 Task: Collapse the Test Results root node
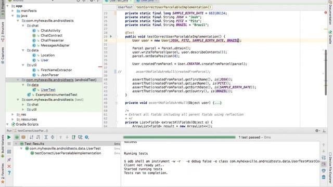[x=16, y=144]
